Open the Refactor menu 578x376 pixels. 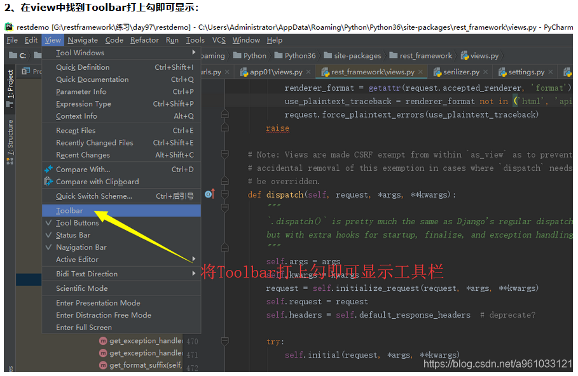pyautogui.click(x=144, y=40)
